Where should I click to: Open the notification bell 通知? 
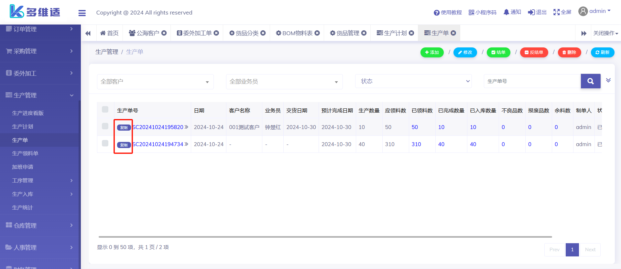tap(506, 12)
